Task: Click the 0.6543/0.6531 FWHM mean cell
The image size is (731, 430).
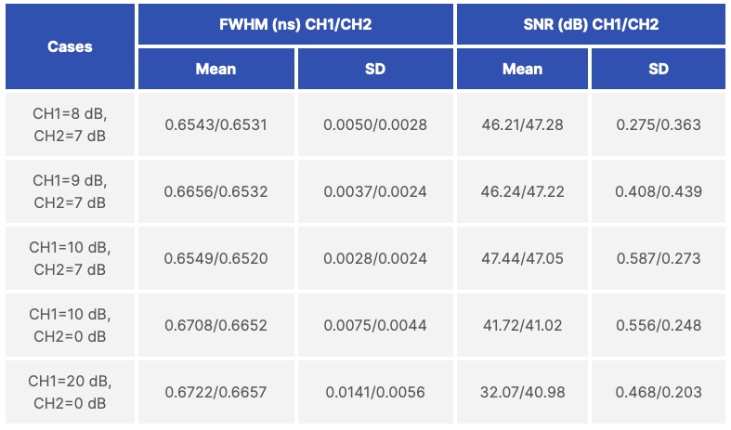Action: coord(215,124)
